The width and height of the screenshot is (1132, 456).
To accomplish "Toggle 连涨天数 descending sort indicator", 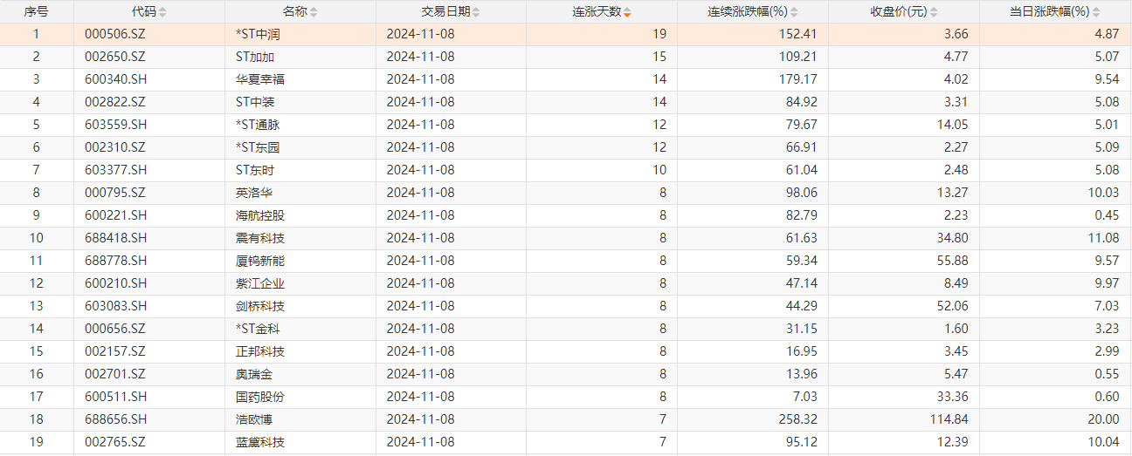I will coord(627,12).
